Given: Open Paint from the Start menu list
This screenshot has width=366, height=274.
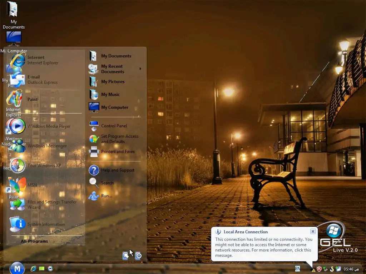Looking at the screenshot, I should pos(45,99).
